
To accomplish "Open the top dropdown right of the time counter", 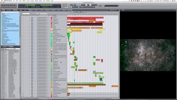I will point(66,4).
